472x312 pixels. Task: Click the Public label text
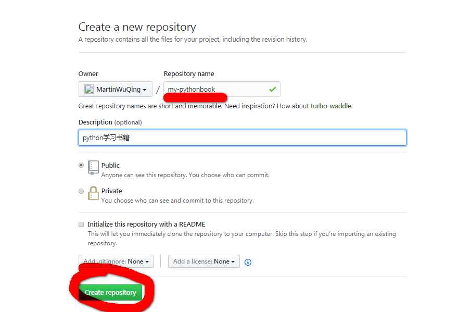110,165
